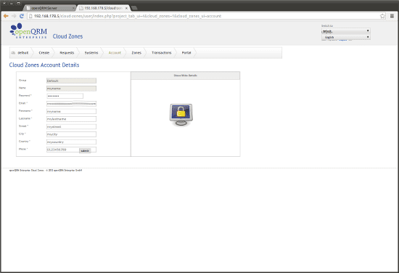The height and width of the screenshot is (273, 399).
Task: Click the submit button
Action: pos(85,151)
